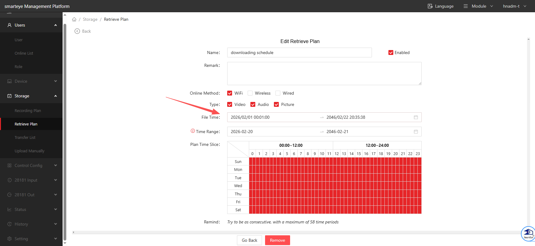Select Transfer List sidebar item
Screen dimensions: 535x246
25,137
